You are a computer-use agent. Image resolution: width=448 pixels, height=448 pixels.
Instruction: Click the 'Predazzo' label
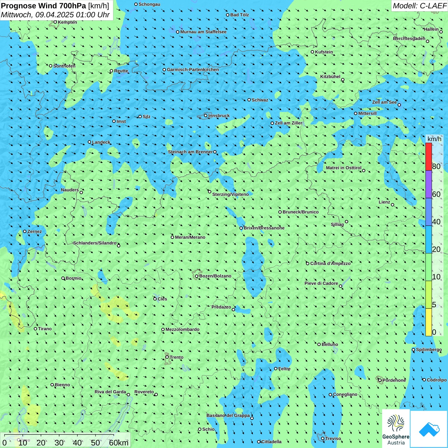pyautogui.click(x=221, y=307)
